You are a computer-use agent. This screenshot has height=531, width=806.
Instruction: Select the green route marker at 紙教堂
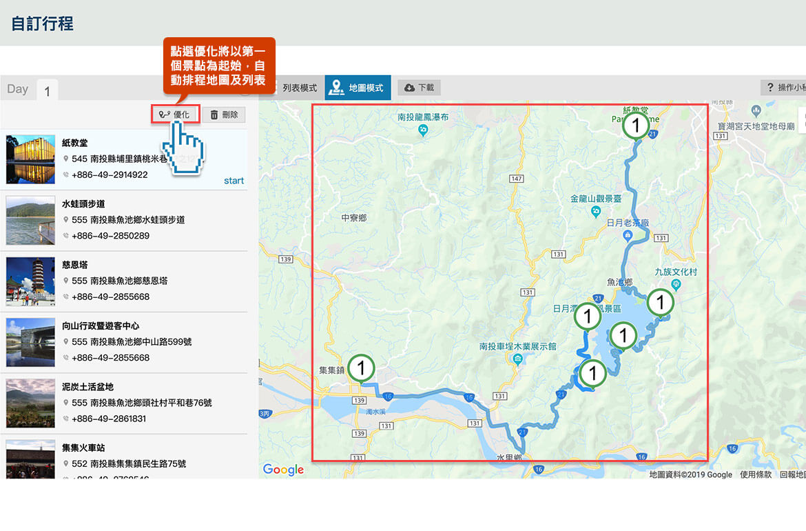636,126
